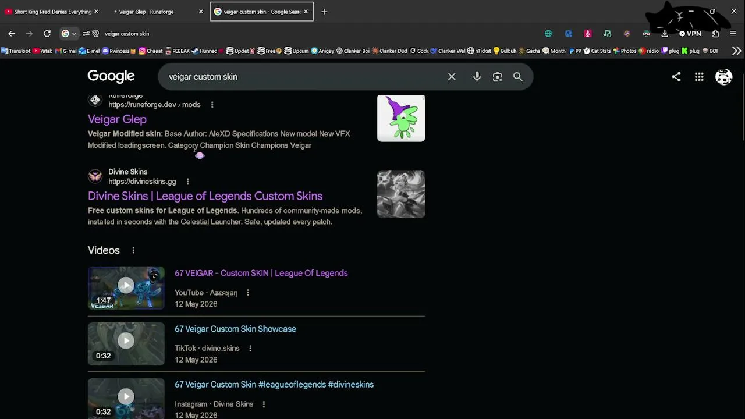Open the Google account profile avatar

[724, 77]
